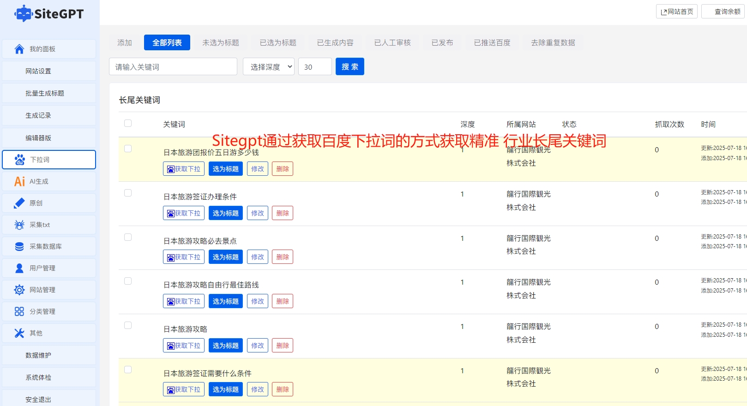The image size is (747, 406).
Task: Click the spider icon beside 采集txt
Action: pyautogui.click(x=19, y=225)
